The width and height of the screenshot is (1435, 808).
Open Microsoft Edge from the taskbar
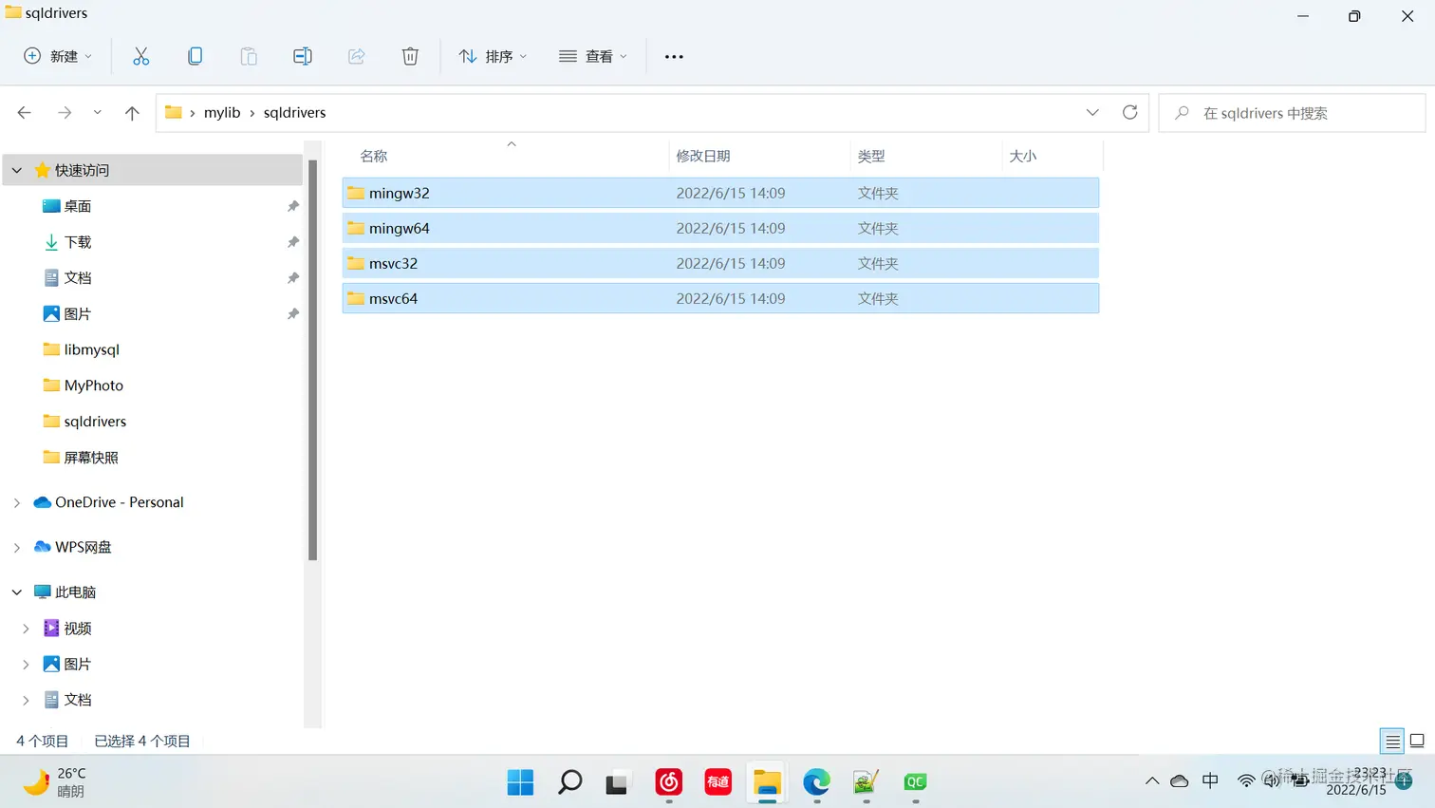(x=815, y=782)
